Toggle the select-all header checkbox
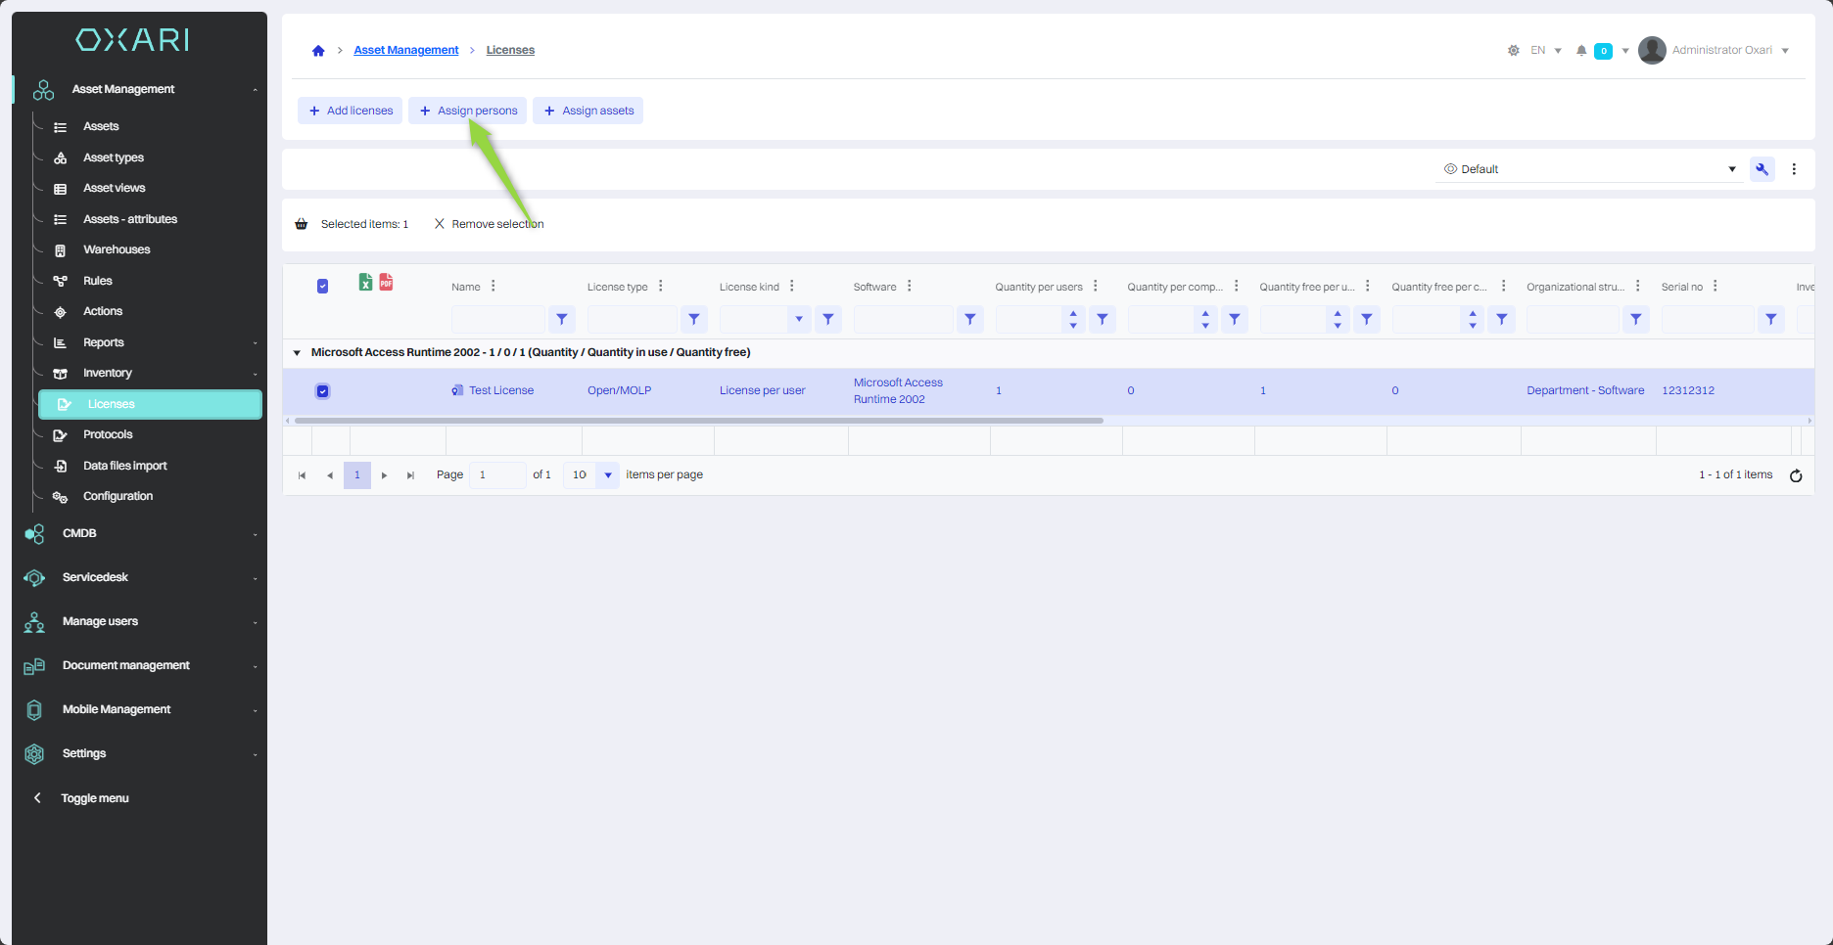1833x945 pixels. click(322, 287)
